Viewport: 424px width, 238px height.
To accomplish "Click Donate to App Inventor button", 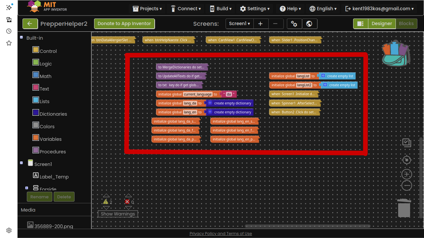I will click(124, 24).
